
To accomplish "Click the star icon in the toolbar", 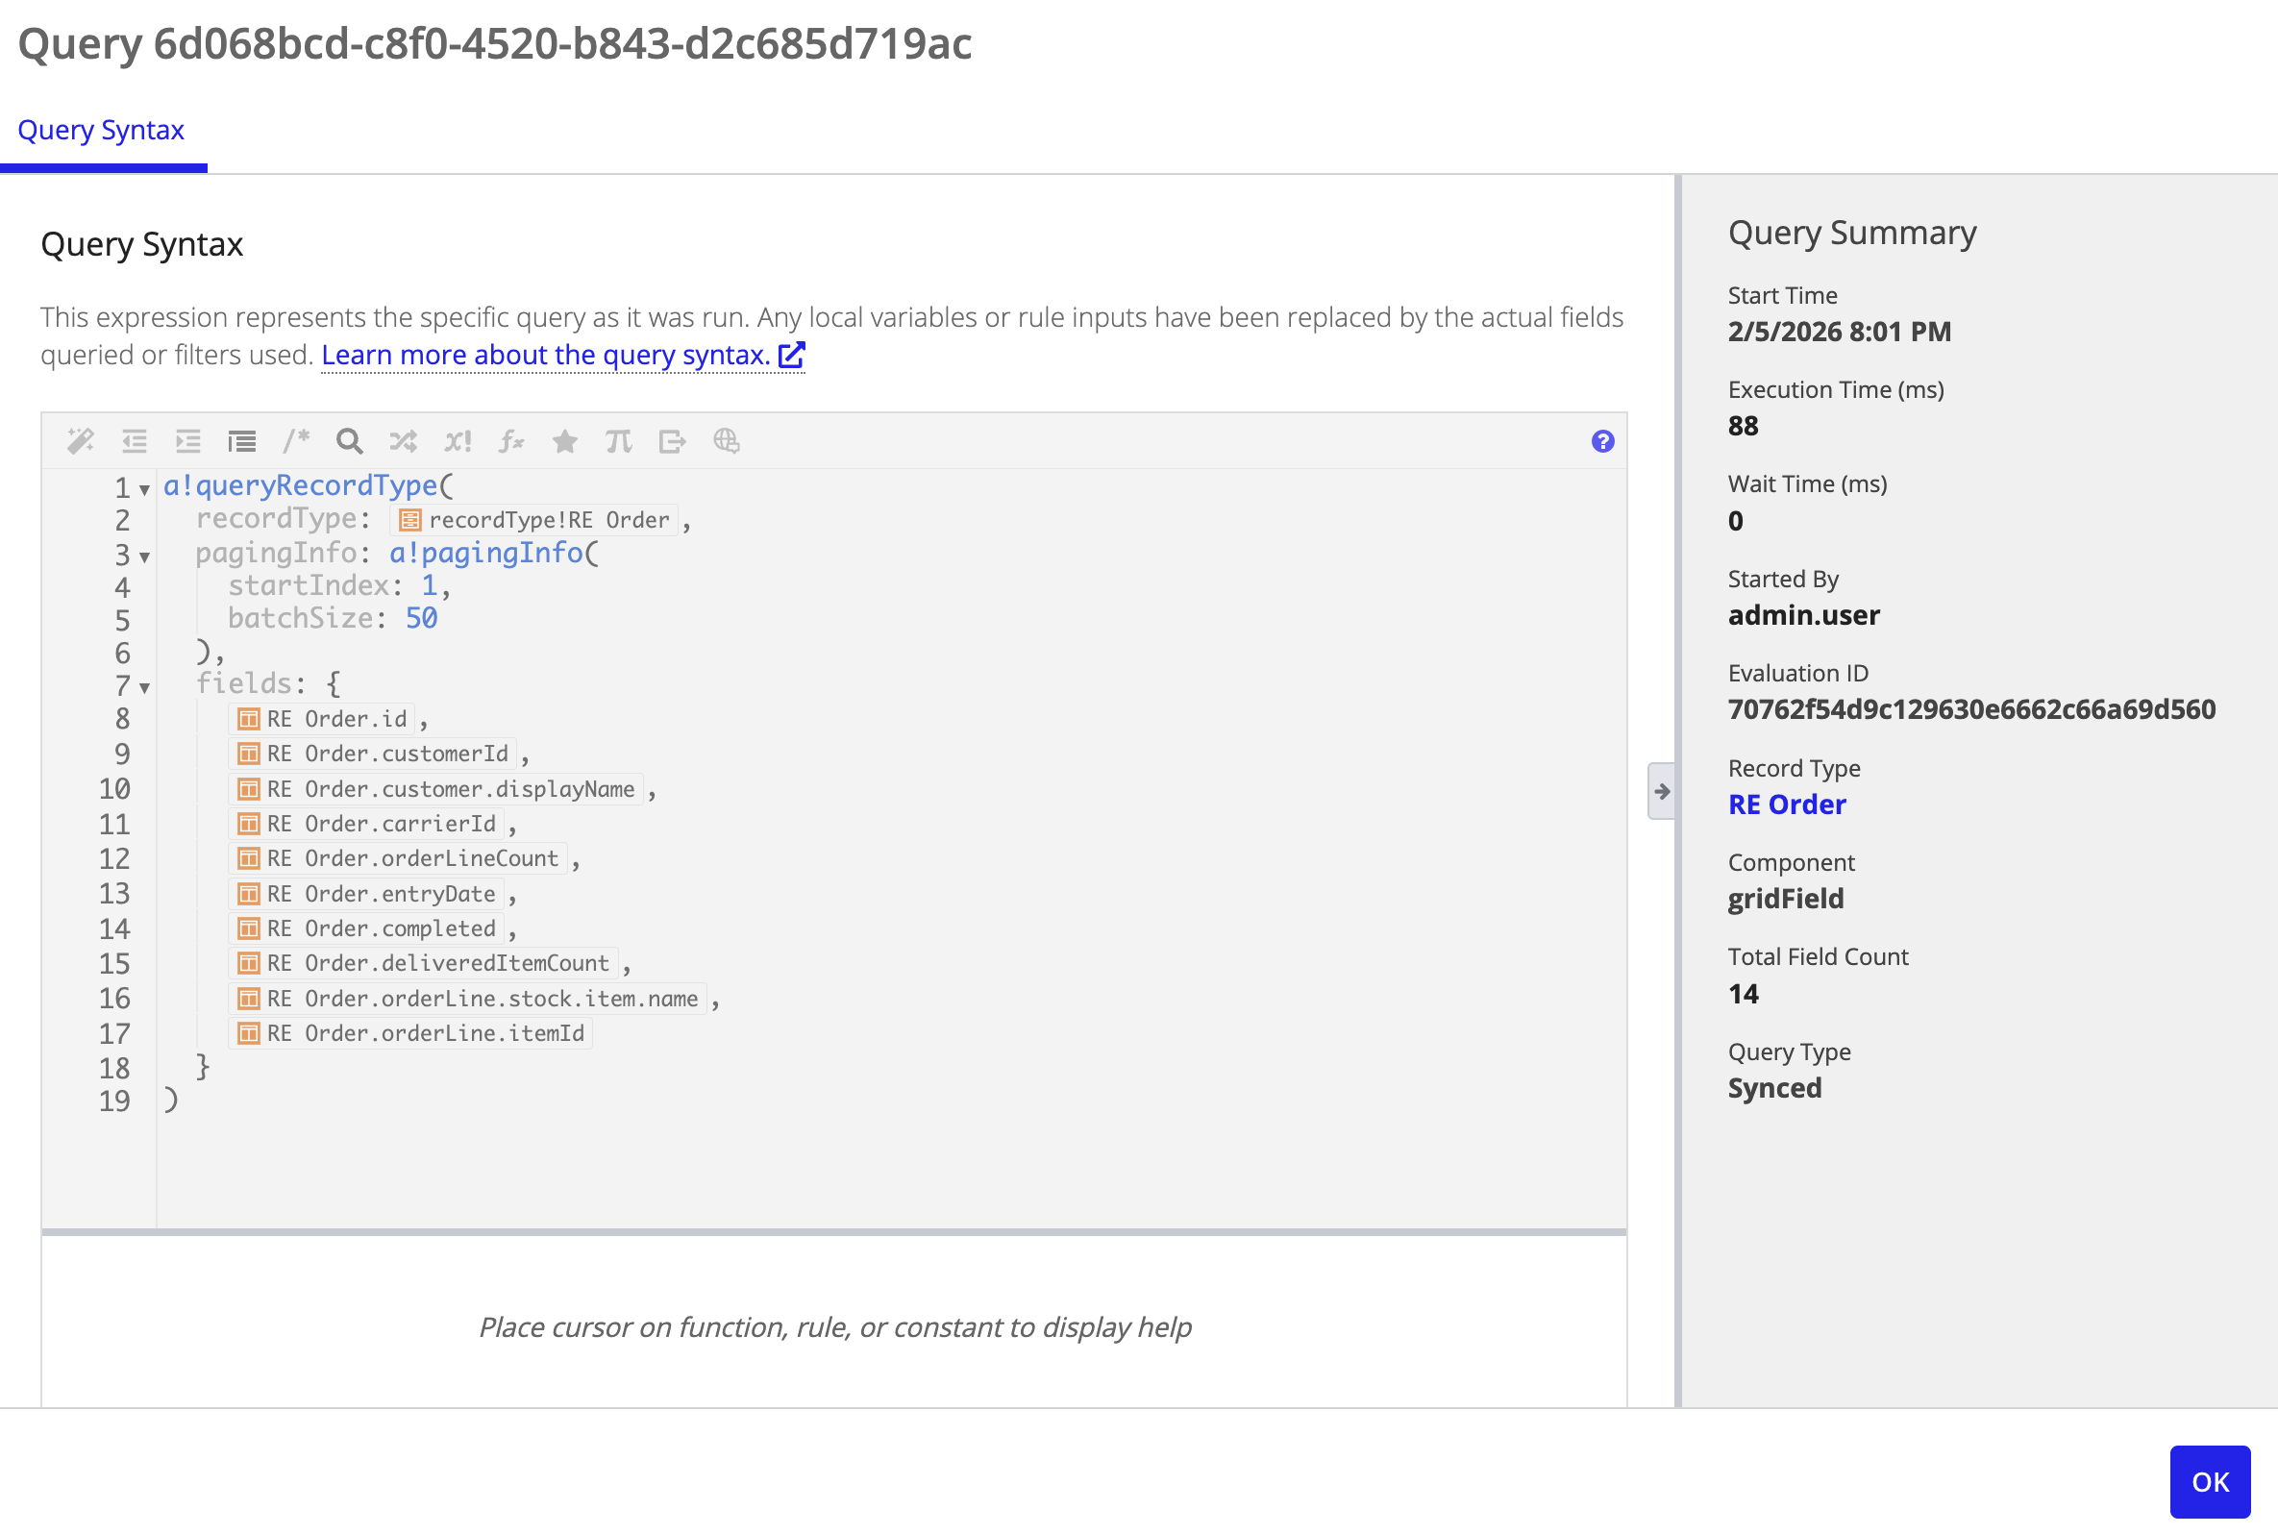I will point(564,441).
